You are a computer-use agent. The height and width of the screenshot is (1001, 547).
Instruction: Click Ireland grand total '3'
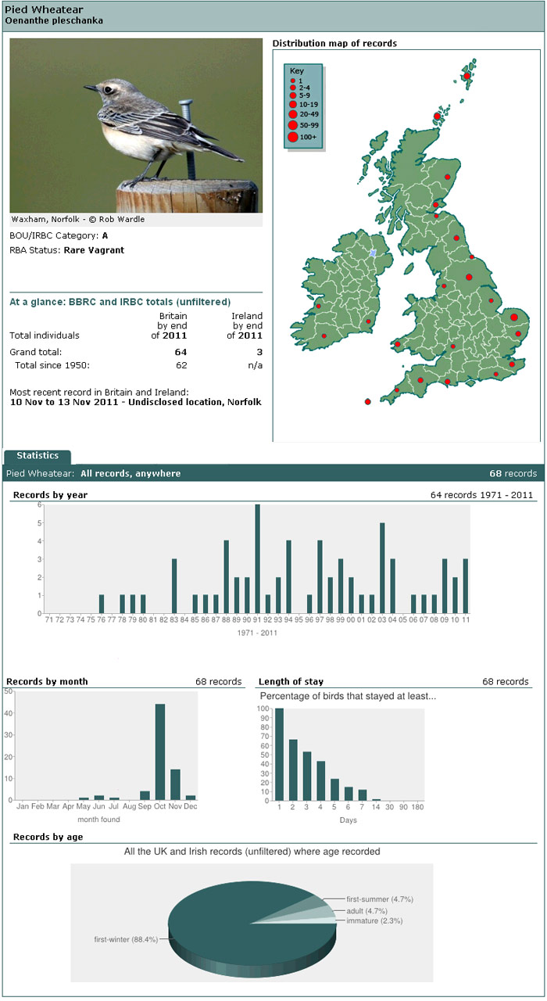(259, 352)
